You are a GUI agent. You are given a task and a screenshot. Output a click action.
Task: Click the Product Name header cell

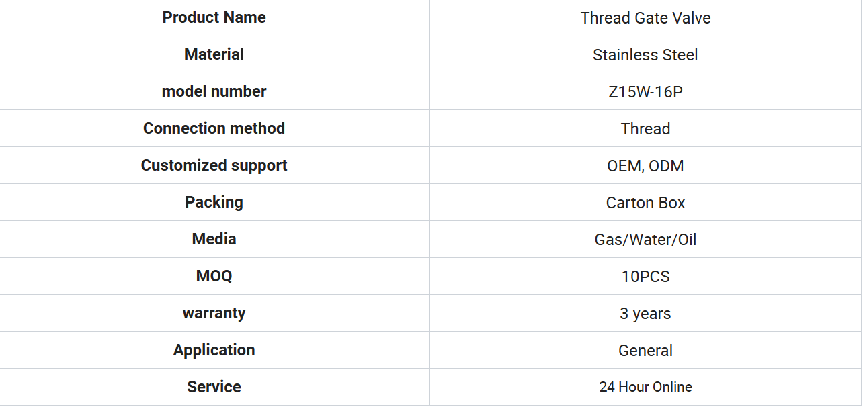214,17
